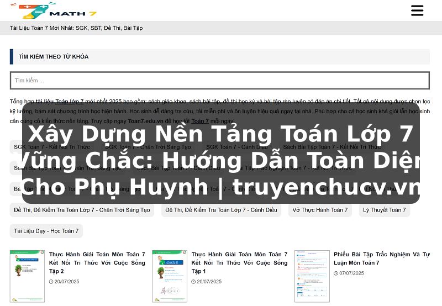Open the Lý Thuyết Toán 7 tag
Screen dimensions: 442x306
click(384, 210)
